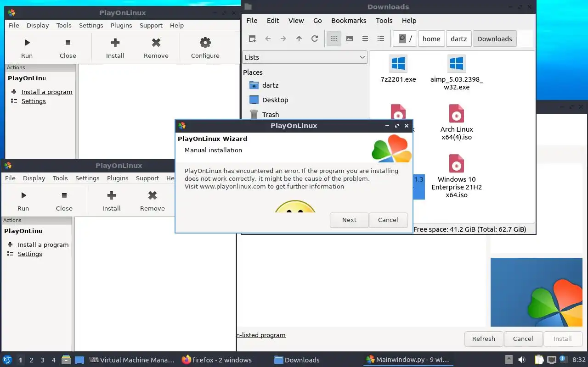The image size is (588, 367).
Task: Open the Lists side pane dropdown
Action: click(x=305, y=57)
